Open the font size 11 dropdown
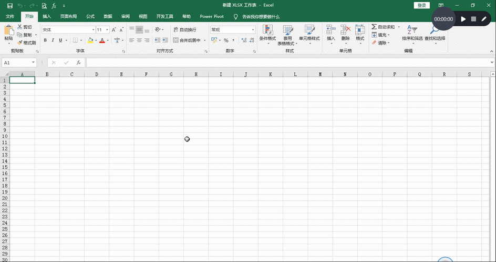The height and width of the screenshot is (262, 496). 107,30
